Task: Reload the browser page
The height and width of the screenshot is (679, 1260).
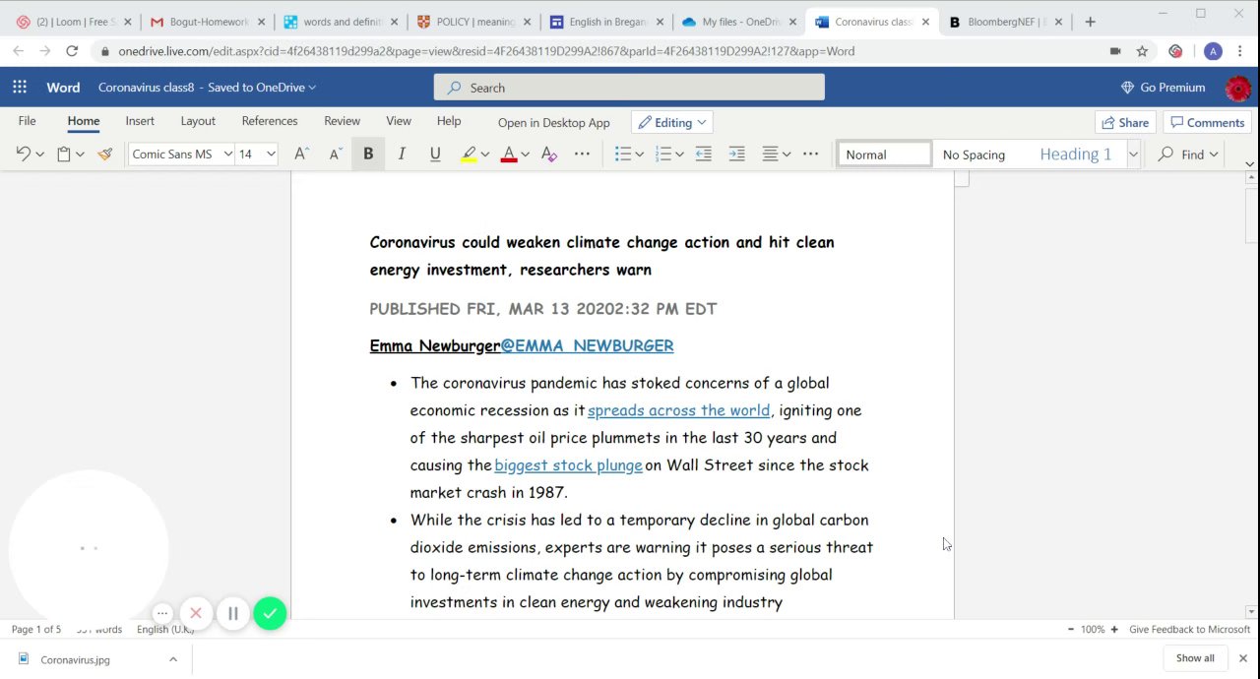Action: pos(72,51)
